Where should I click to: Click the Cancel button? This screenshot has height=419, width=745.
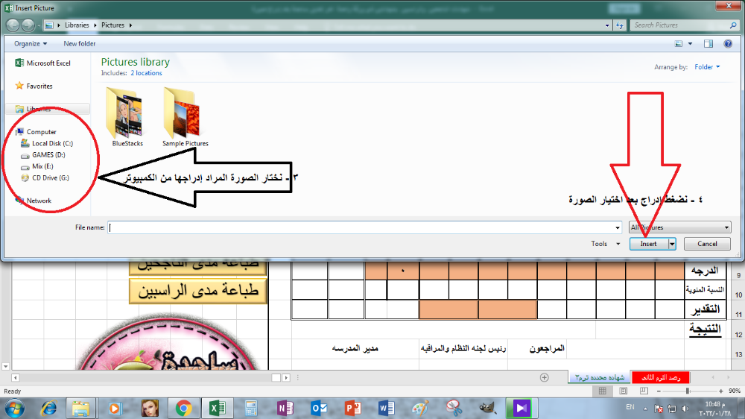click(x=707, y=244)
